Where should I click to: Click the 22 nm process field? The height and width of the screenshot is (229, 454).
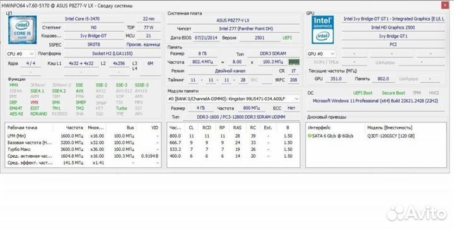149,19
